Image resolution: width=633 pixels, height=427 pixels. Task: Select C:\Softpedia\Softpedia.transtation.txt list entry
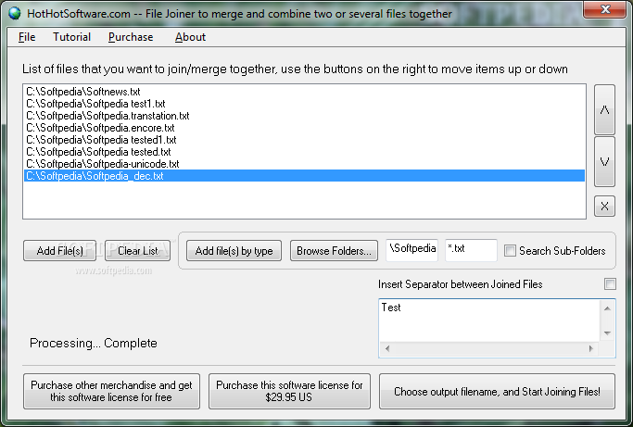(x=304, y=116)
